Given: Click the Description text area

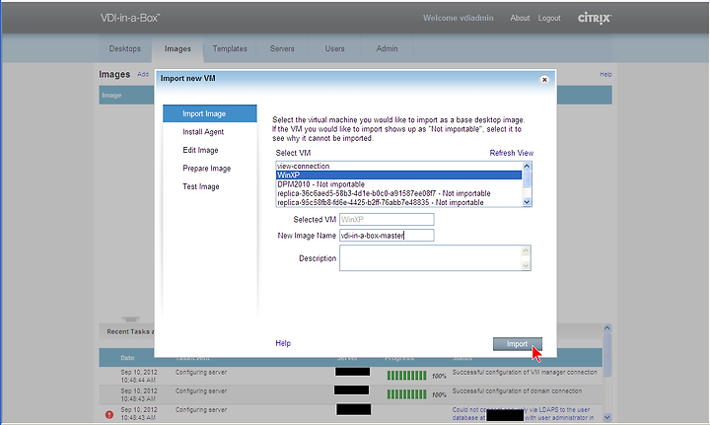Looking at the screenshot, I should click(430, 258).
